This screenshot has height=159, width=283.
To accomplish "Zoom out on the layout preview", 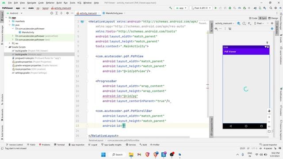I will 269,122.
